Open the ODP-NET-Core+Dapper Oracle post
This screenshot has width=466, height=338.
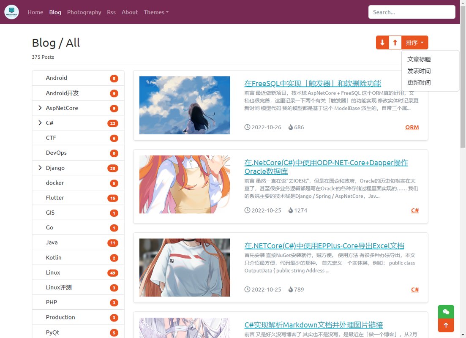pos(326,167)
